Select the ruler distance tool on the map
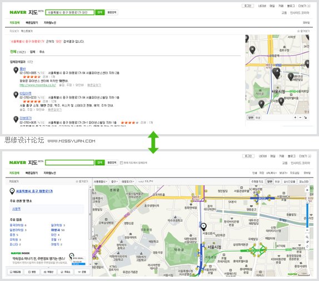Image resolution: width=319 pixels, height=281 pixels. [x=307, y=242]
